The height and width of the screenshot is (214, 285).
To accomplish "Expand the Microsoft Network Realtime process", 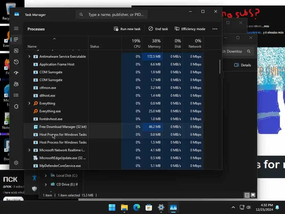I will coord(29,150).
